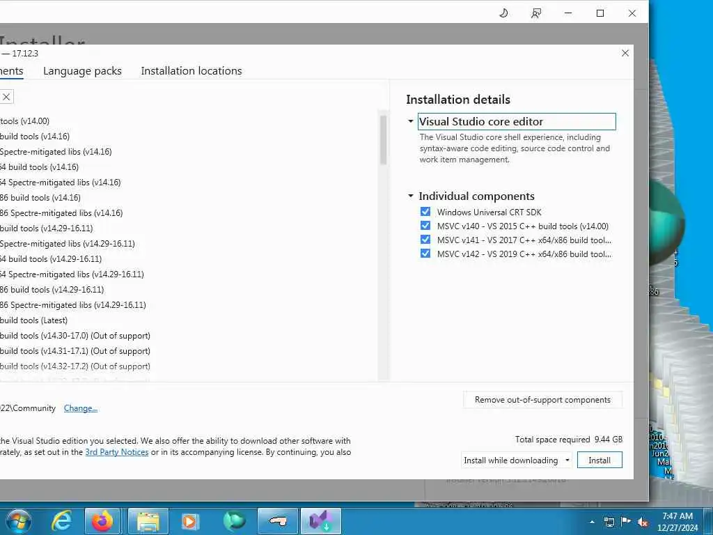Click the Install button
The image size is (713, 535).
click(x=600, y=460)
